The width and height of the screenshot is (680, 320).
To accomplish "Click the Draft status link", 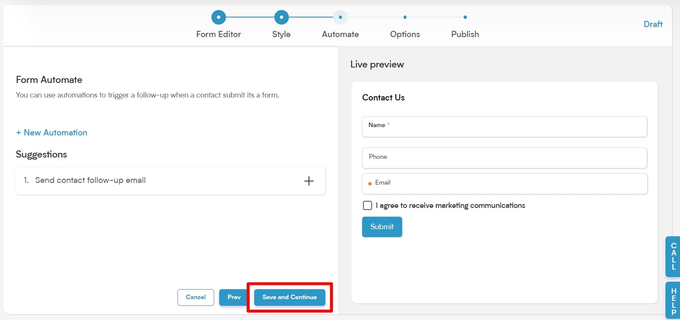I will click(653, 24).
